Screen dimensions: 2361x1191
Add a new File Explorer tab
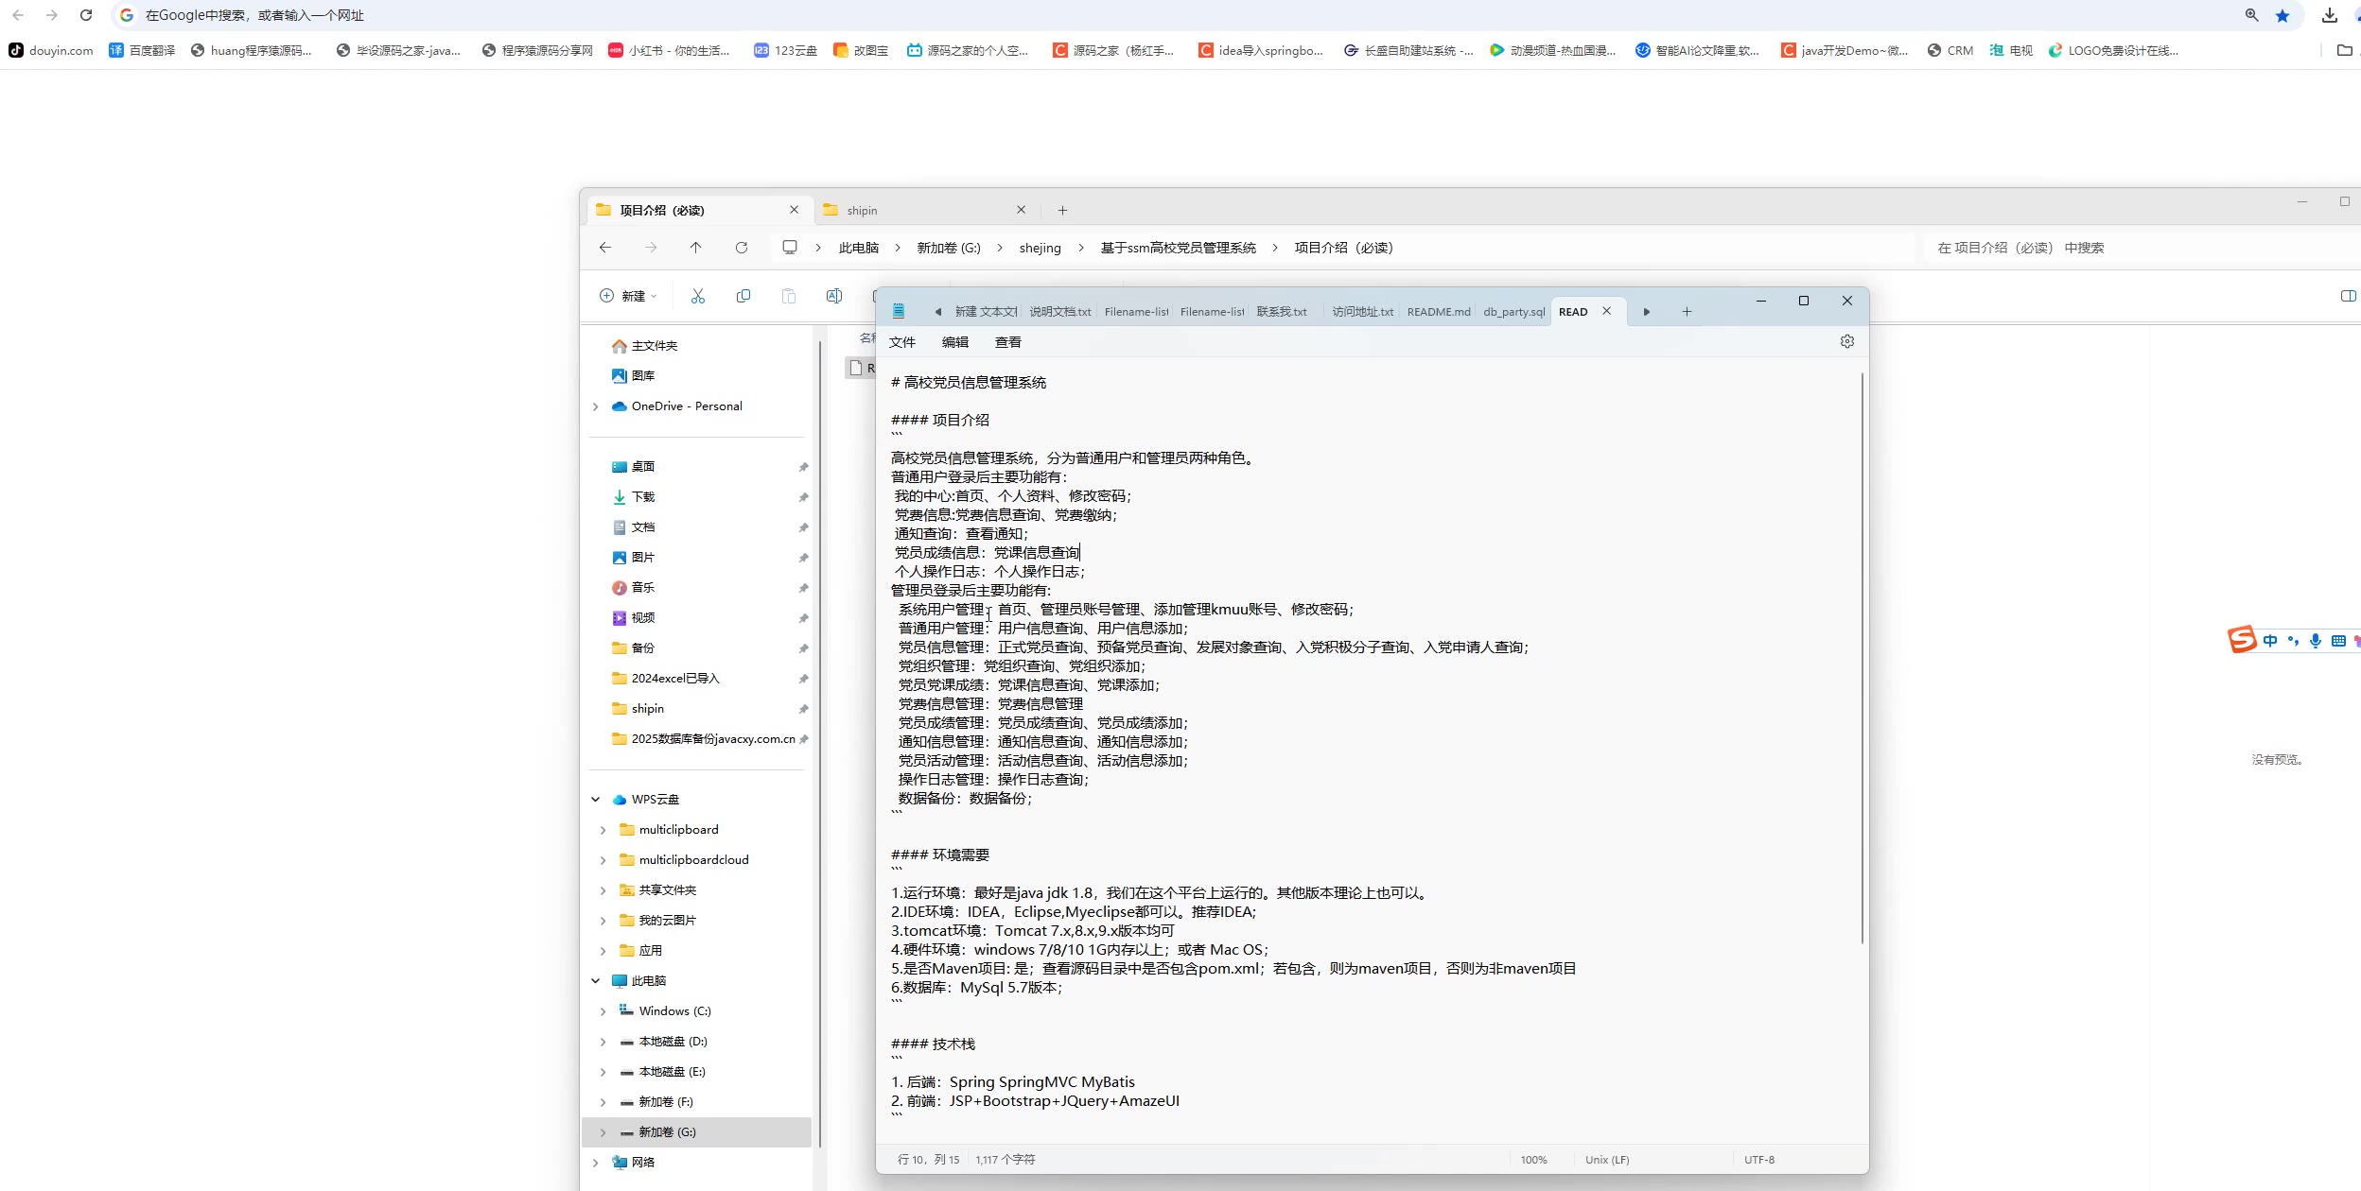tap(1062, 210)
